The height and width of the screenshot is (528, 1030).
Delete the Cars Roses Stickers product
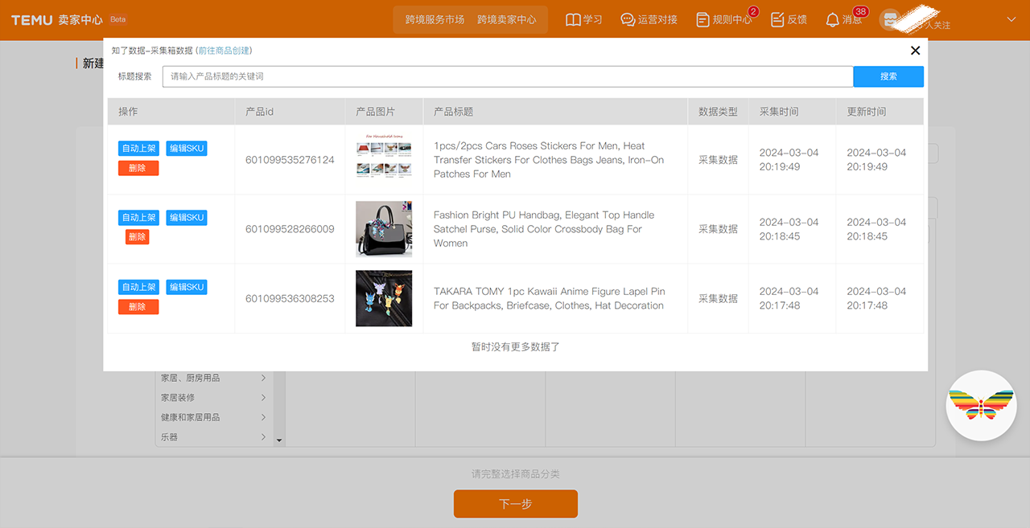[138, 168]
